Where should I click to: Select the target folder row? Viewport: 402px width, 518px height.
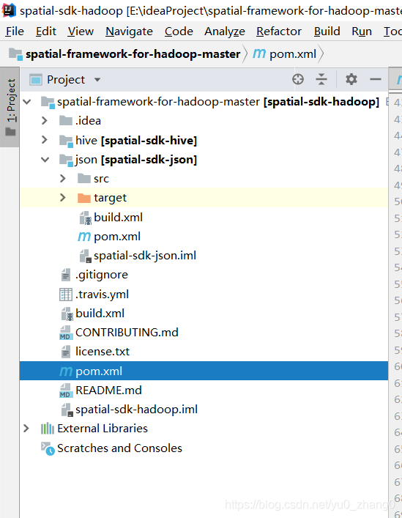point(204,198)
